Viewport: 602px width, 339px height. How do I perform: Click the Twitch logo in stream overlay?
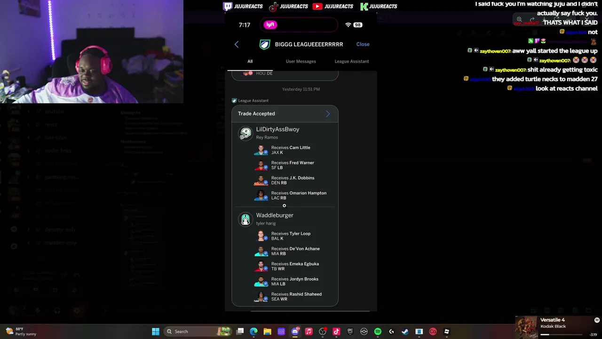tap(228, 6)
